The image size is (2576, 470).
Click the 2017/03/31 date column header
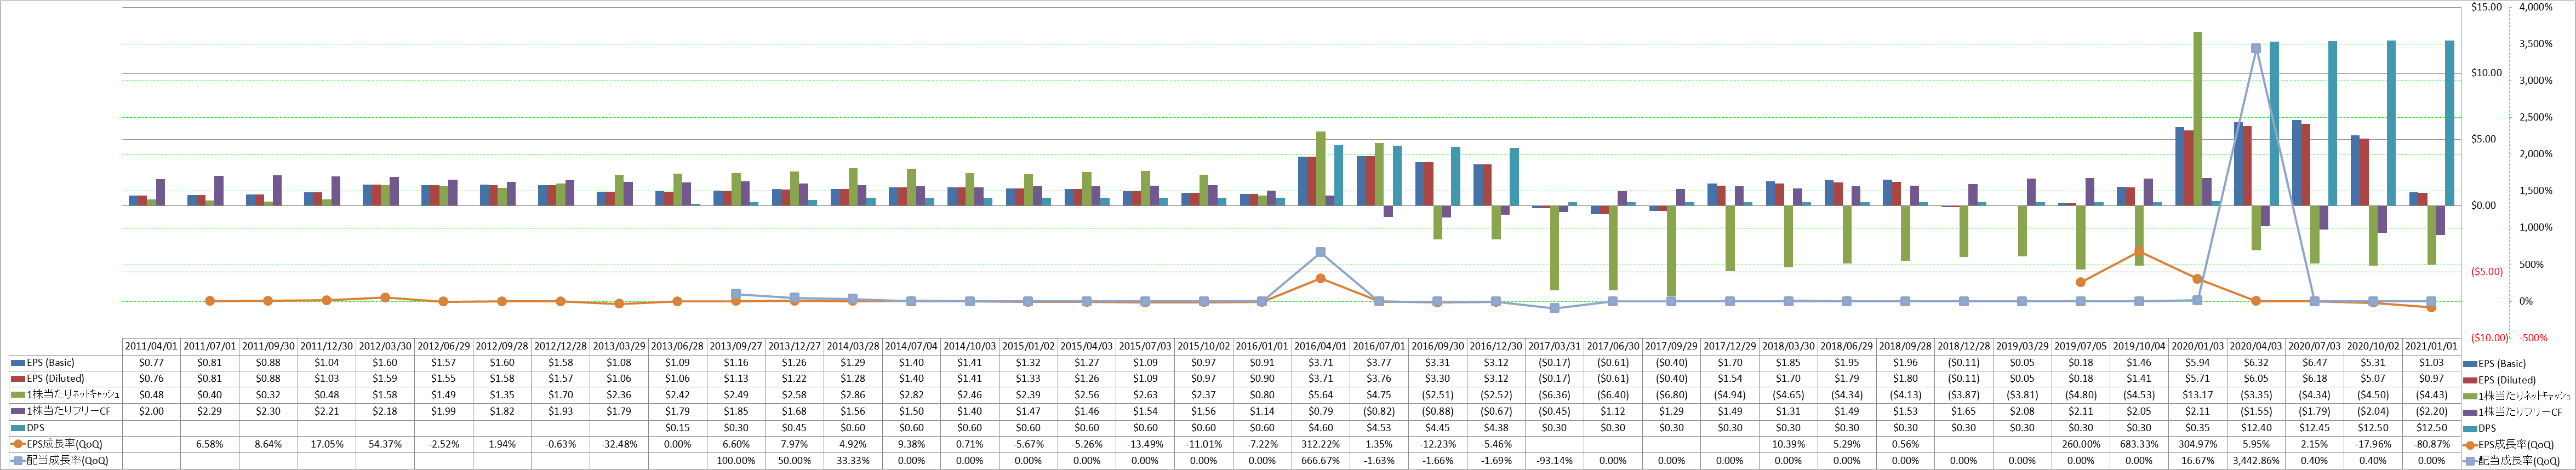[x=1554, y=346]
